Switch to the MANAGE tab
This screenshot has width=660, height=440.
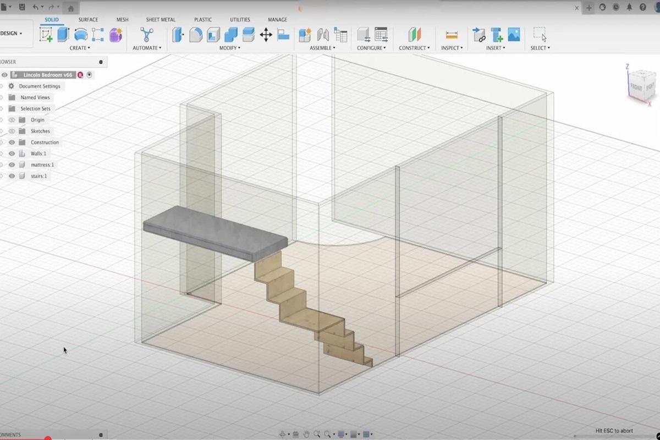coord(277,20)
